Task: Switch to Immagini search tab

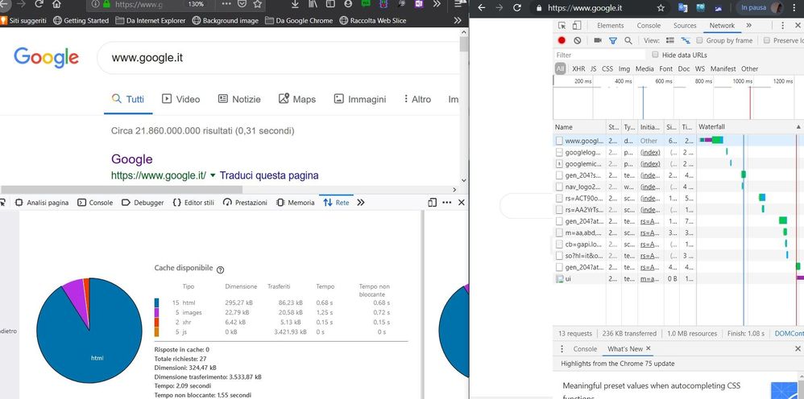Action: click(x=360, y=100)
